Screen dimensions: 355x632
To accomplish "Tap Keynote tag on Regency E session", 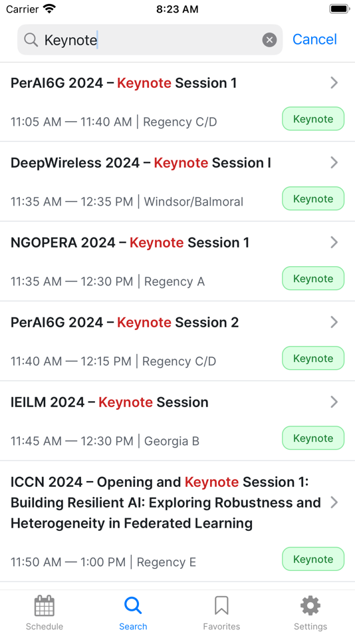I will tap(313, 559).
